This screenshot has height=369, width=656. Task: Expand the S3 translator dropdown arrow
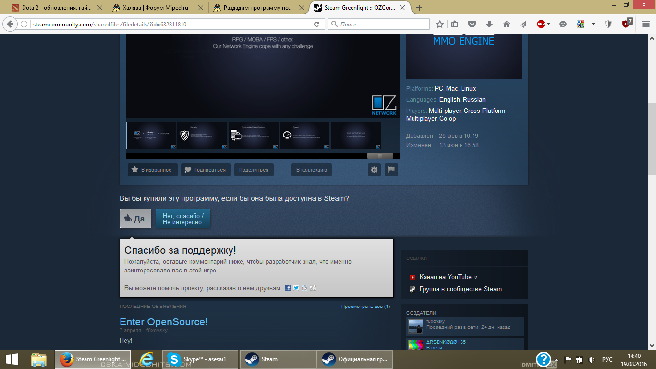coord(594,24)
